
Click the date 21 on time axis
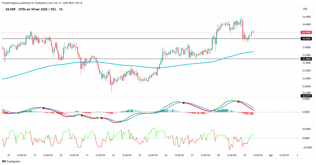click(x=87, y=155)
